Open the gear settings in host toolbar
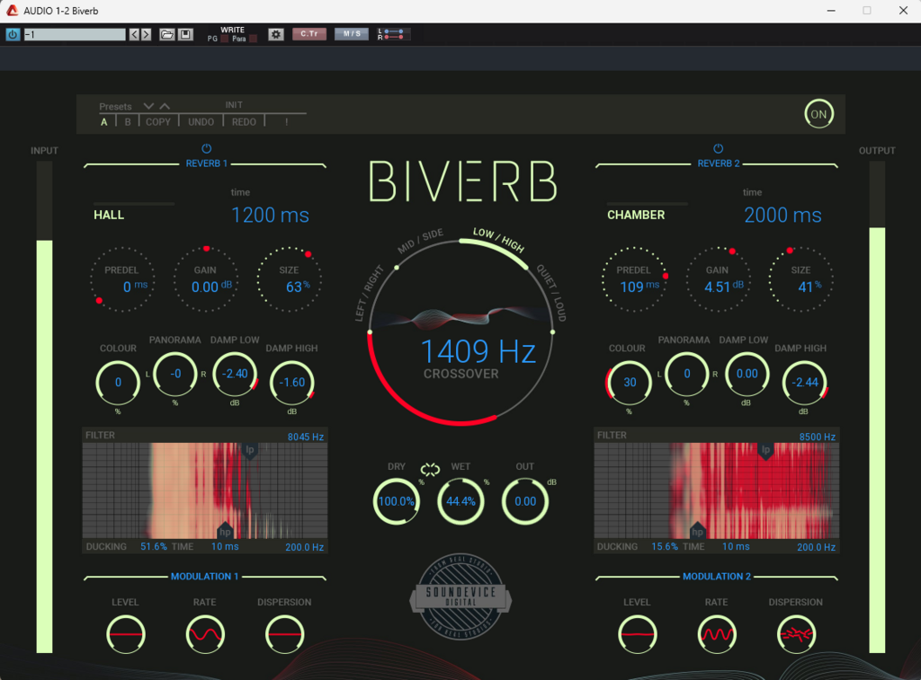 point(275,35)
